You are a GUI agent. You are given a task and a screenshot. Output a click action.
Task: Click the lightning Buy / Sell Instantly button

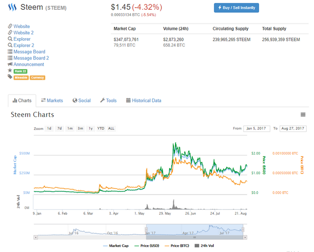236,8
